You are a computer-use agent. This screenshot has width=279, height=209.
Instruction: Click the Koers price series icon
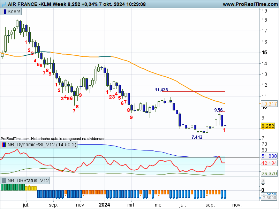(4, 11)
